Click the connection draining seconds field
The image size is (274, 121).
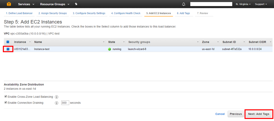[x=65, y=103]
